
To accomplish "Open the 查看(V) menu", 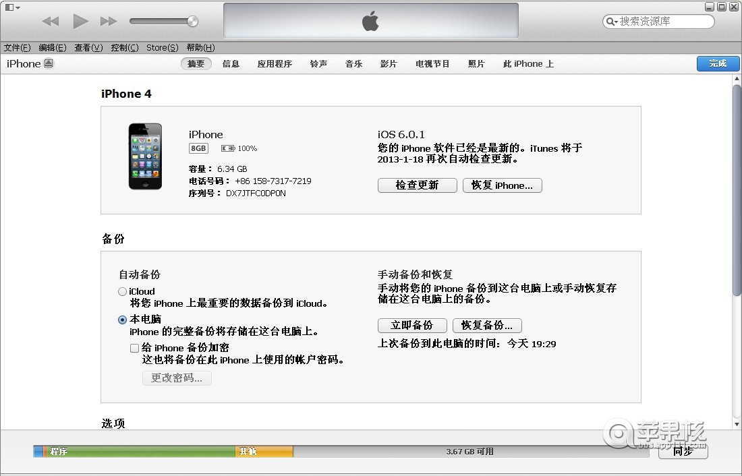I will (x=88, y=48).
